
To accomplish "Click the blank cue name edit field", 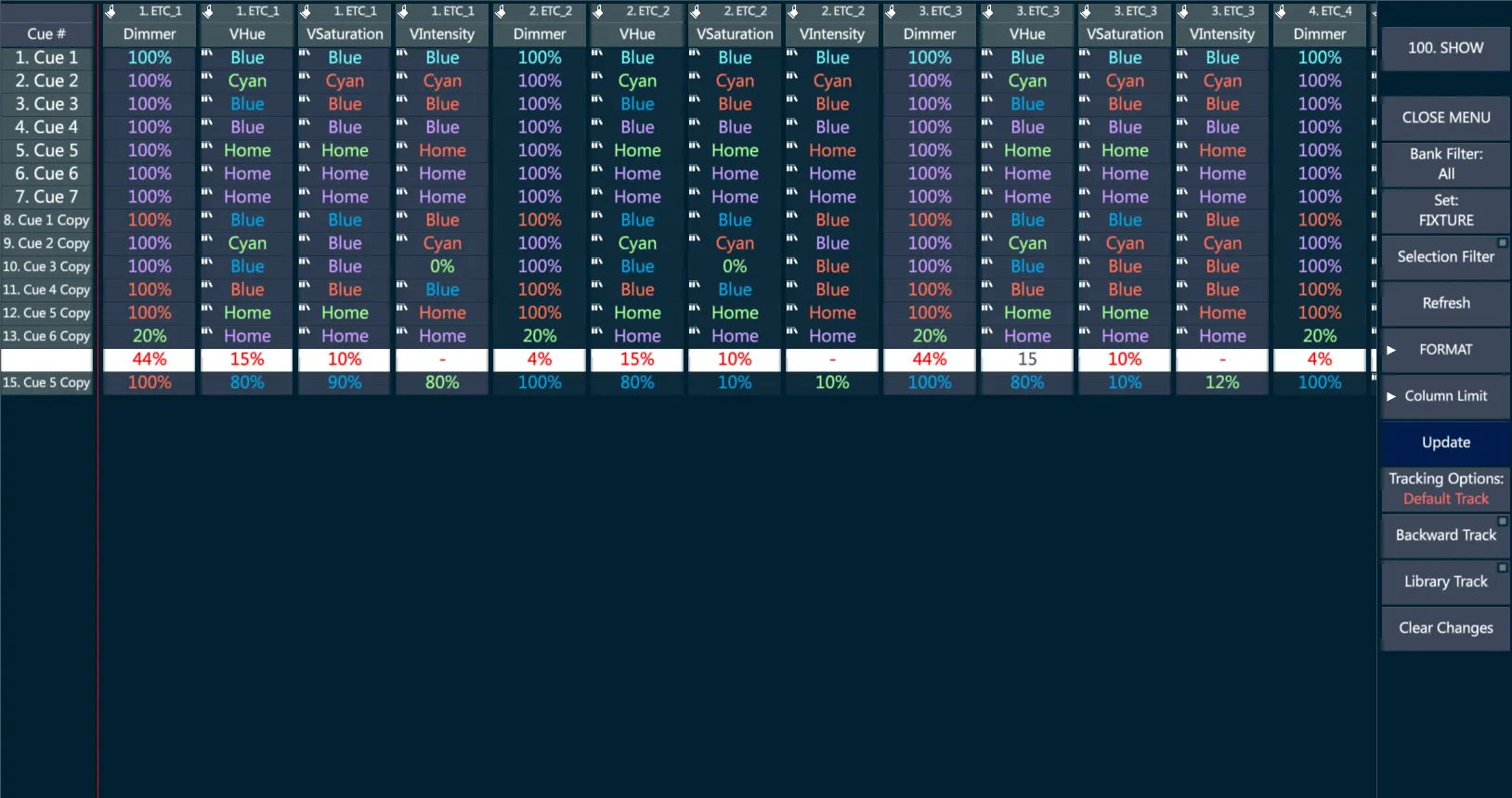I will (x=46, y=359).
